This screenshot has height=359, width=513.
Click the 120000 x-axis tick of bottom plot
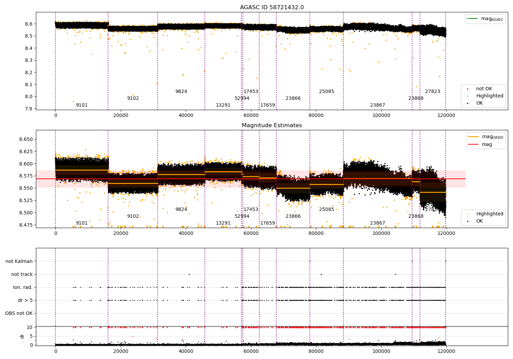446,351
